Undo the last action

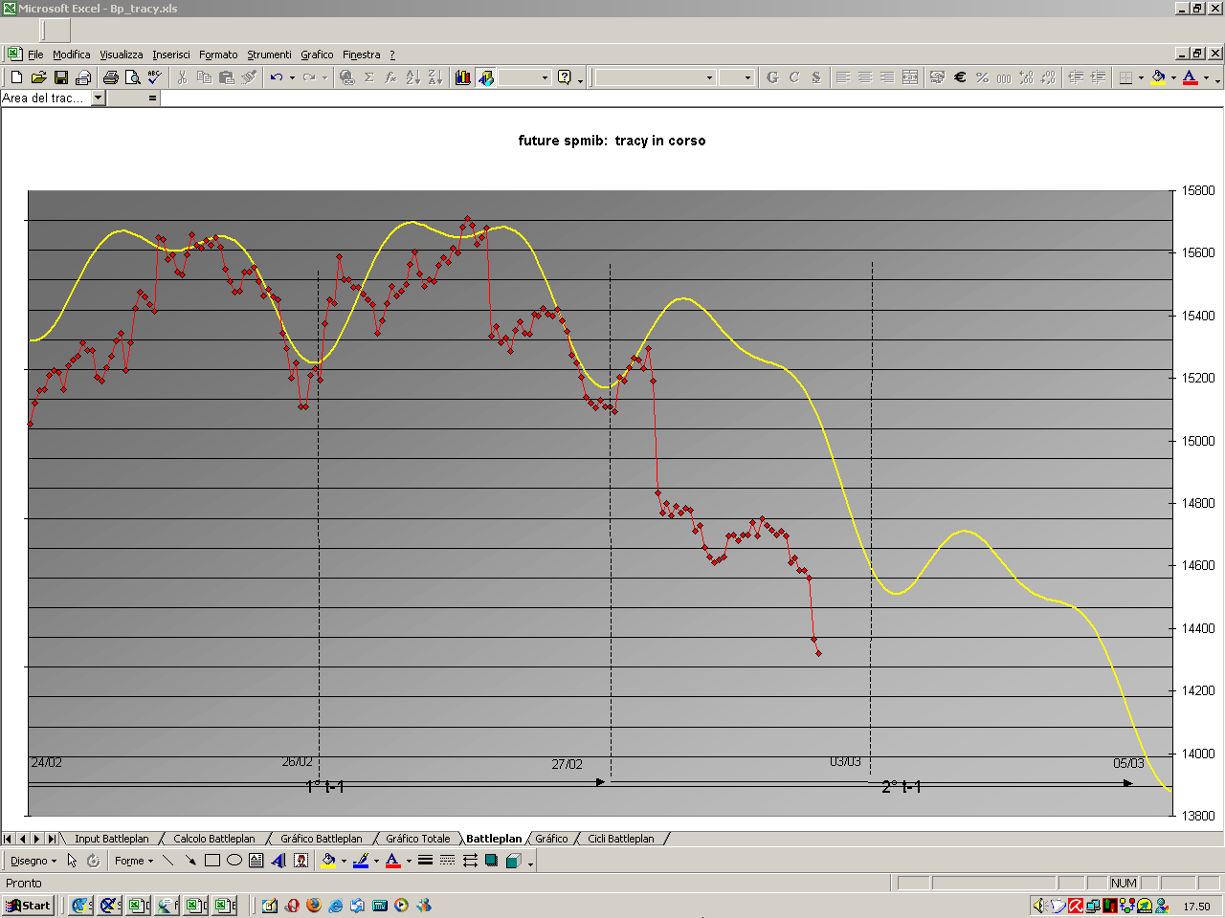point(276,77)
